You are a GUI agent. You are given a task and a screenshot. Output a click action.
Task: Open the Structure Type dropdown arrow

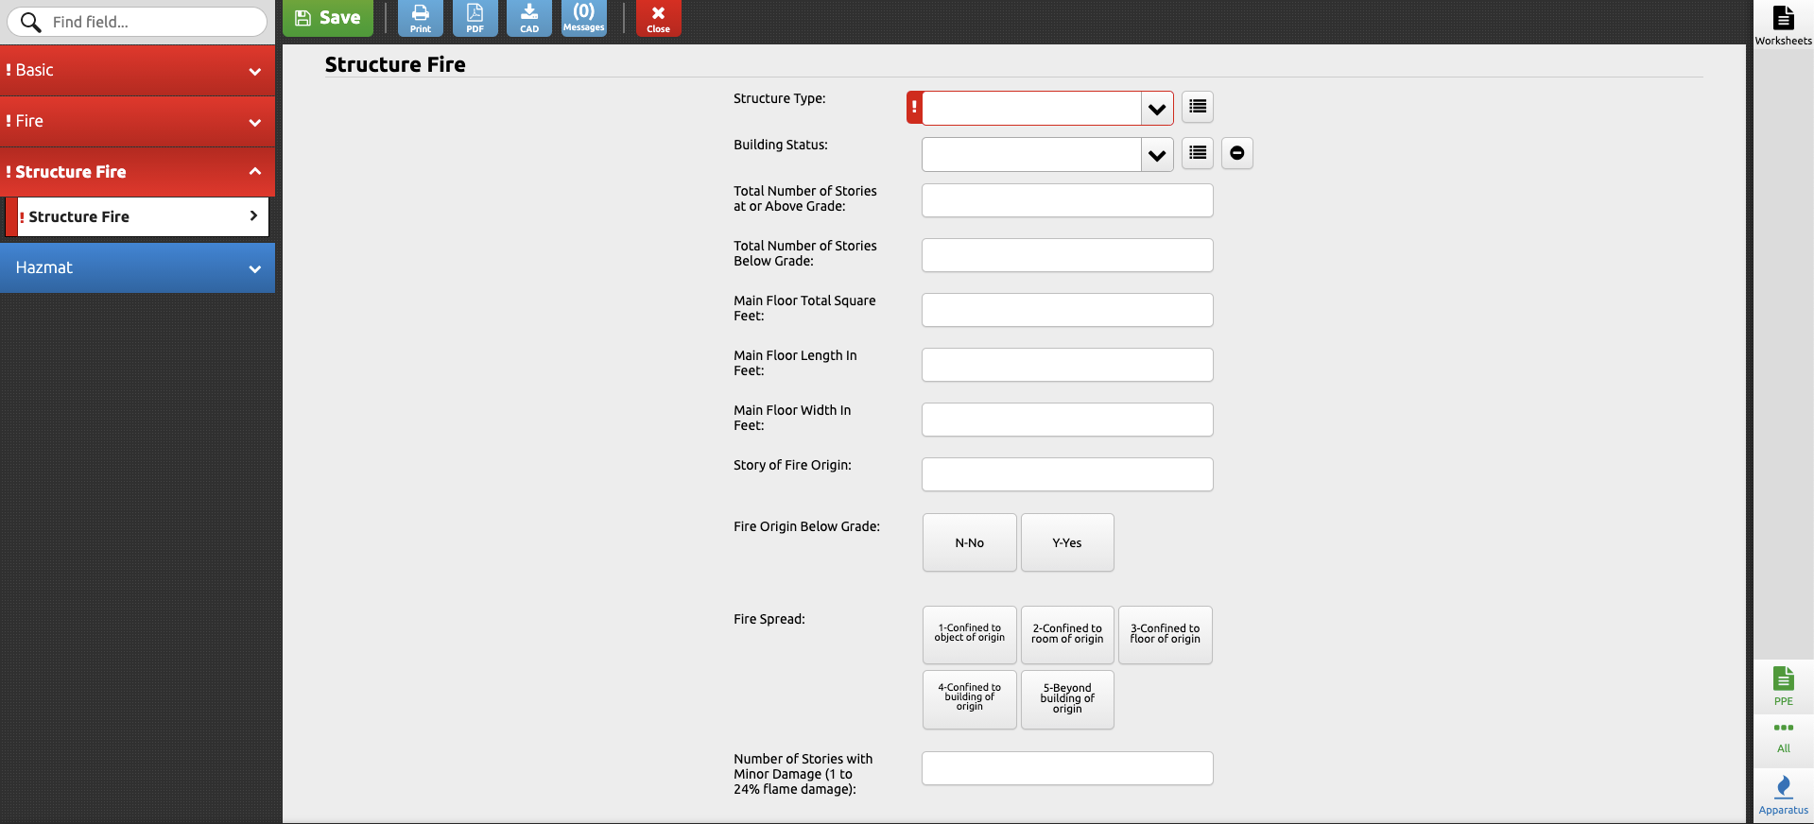[x=1156, y=109]
